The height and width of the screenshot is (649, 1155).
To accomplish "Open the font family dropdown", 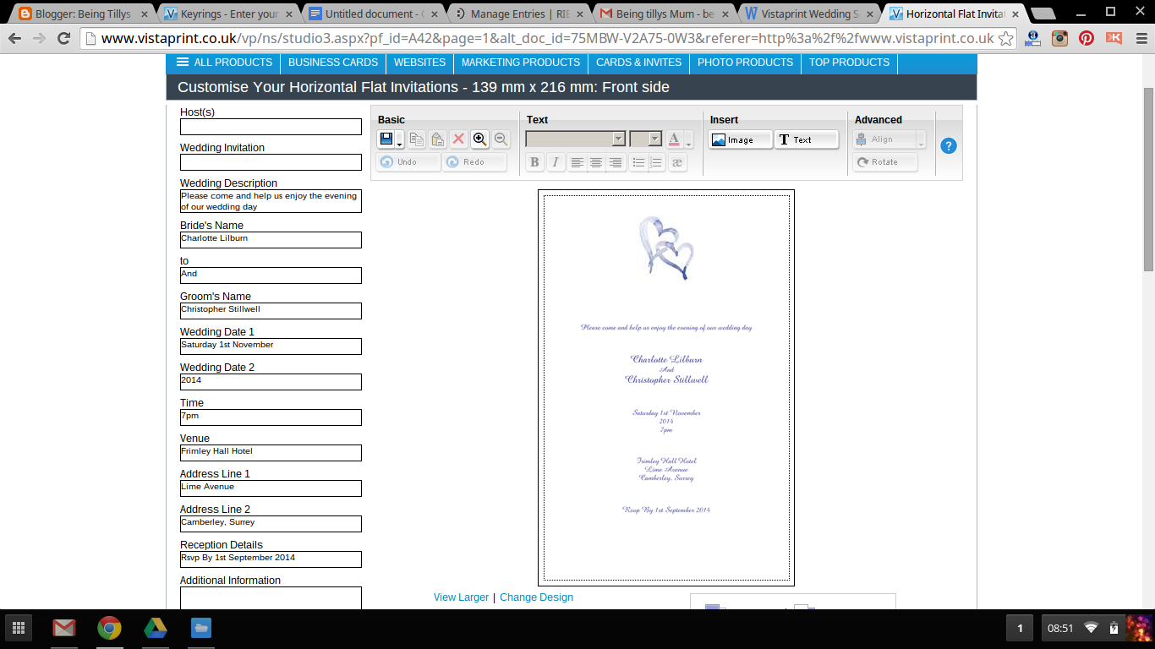I will click(575, 139).
